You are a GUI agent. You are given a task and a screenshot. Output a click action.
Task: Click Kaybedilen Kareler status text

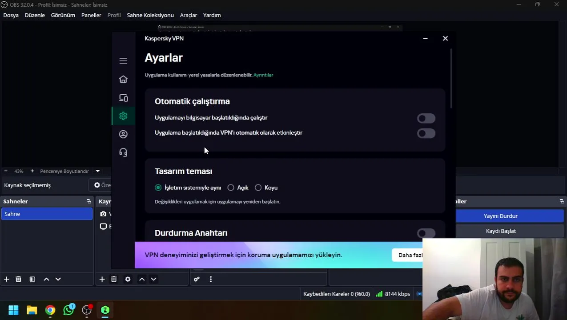click(x=336, y=294)
